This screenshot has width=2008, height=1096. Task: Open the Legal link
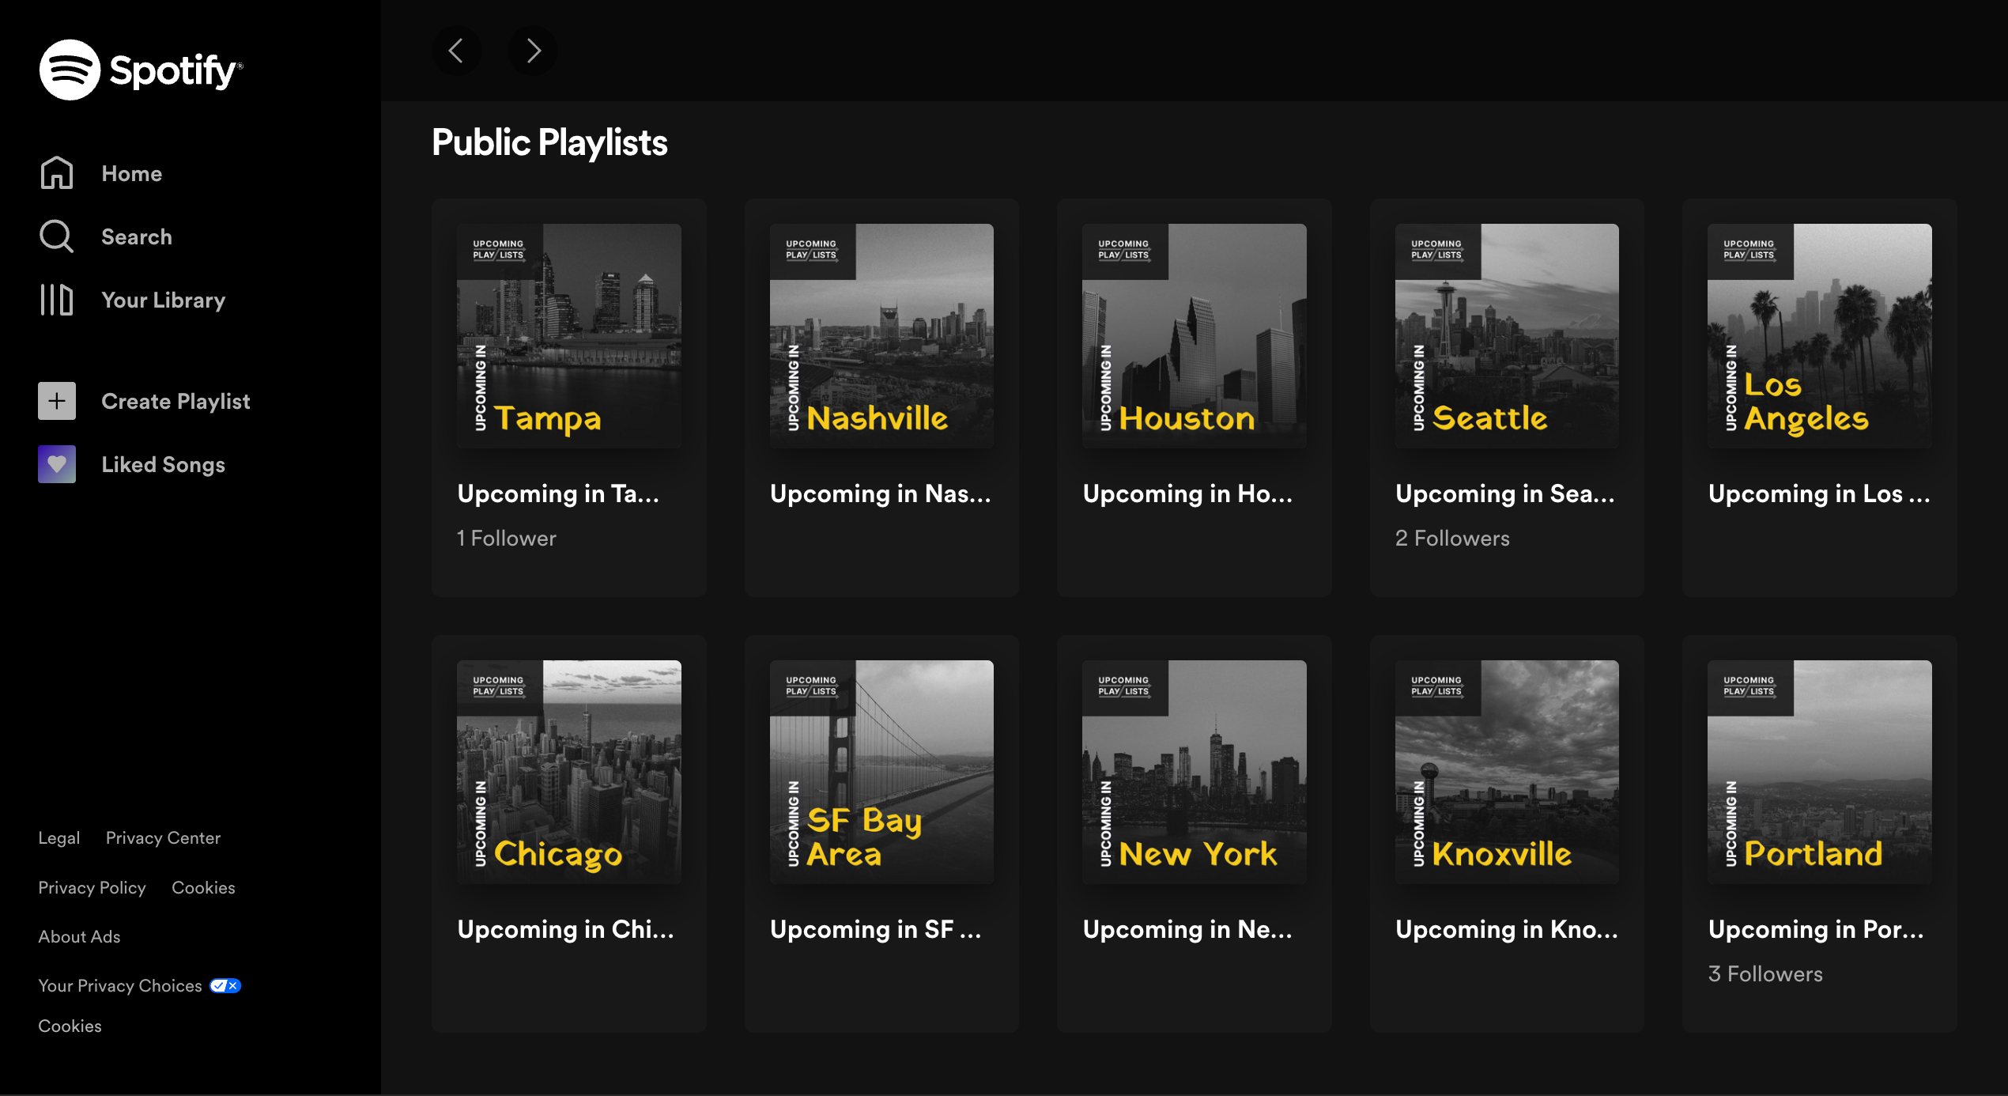pyautogui.click(x=59, y=838)
